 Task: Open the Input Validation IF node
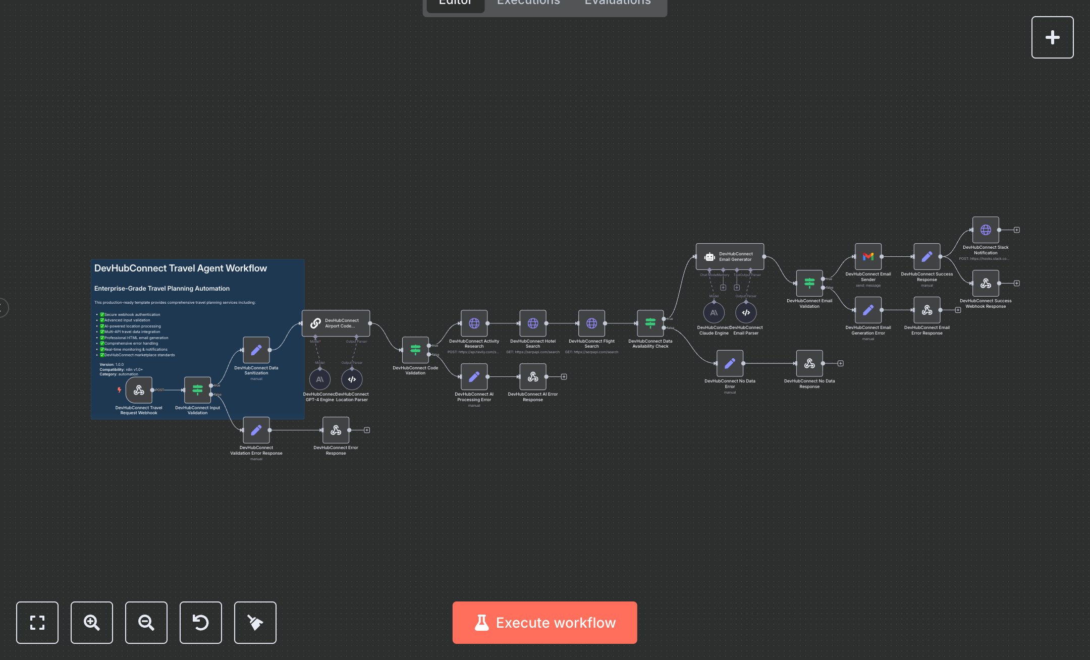tap(197, 390)
